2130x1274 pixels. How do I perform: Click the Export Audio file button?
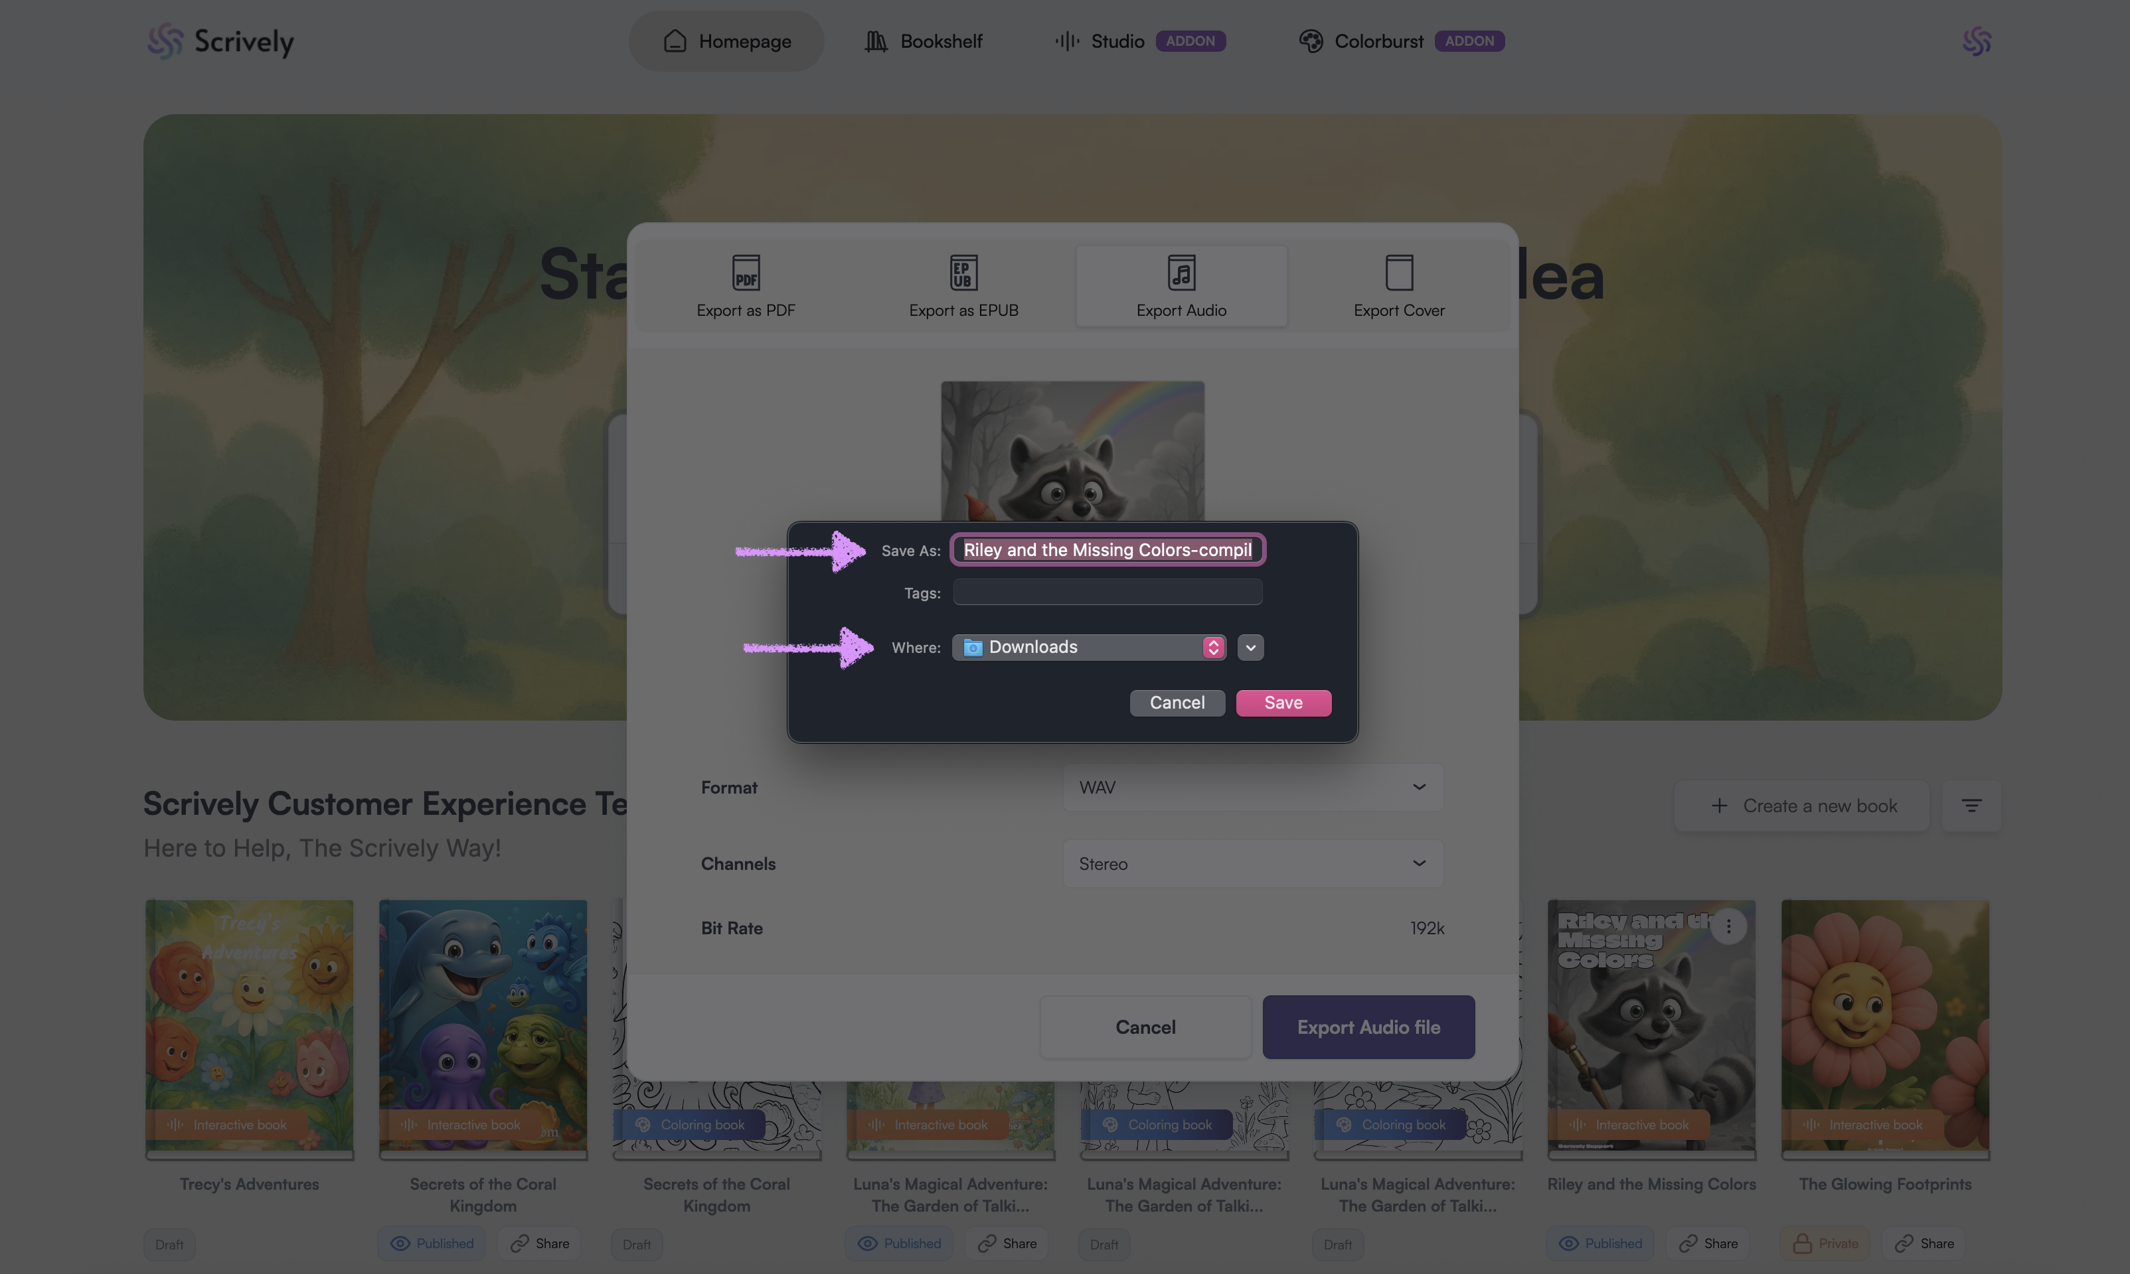[x=1368, y=1026]
